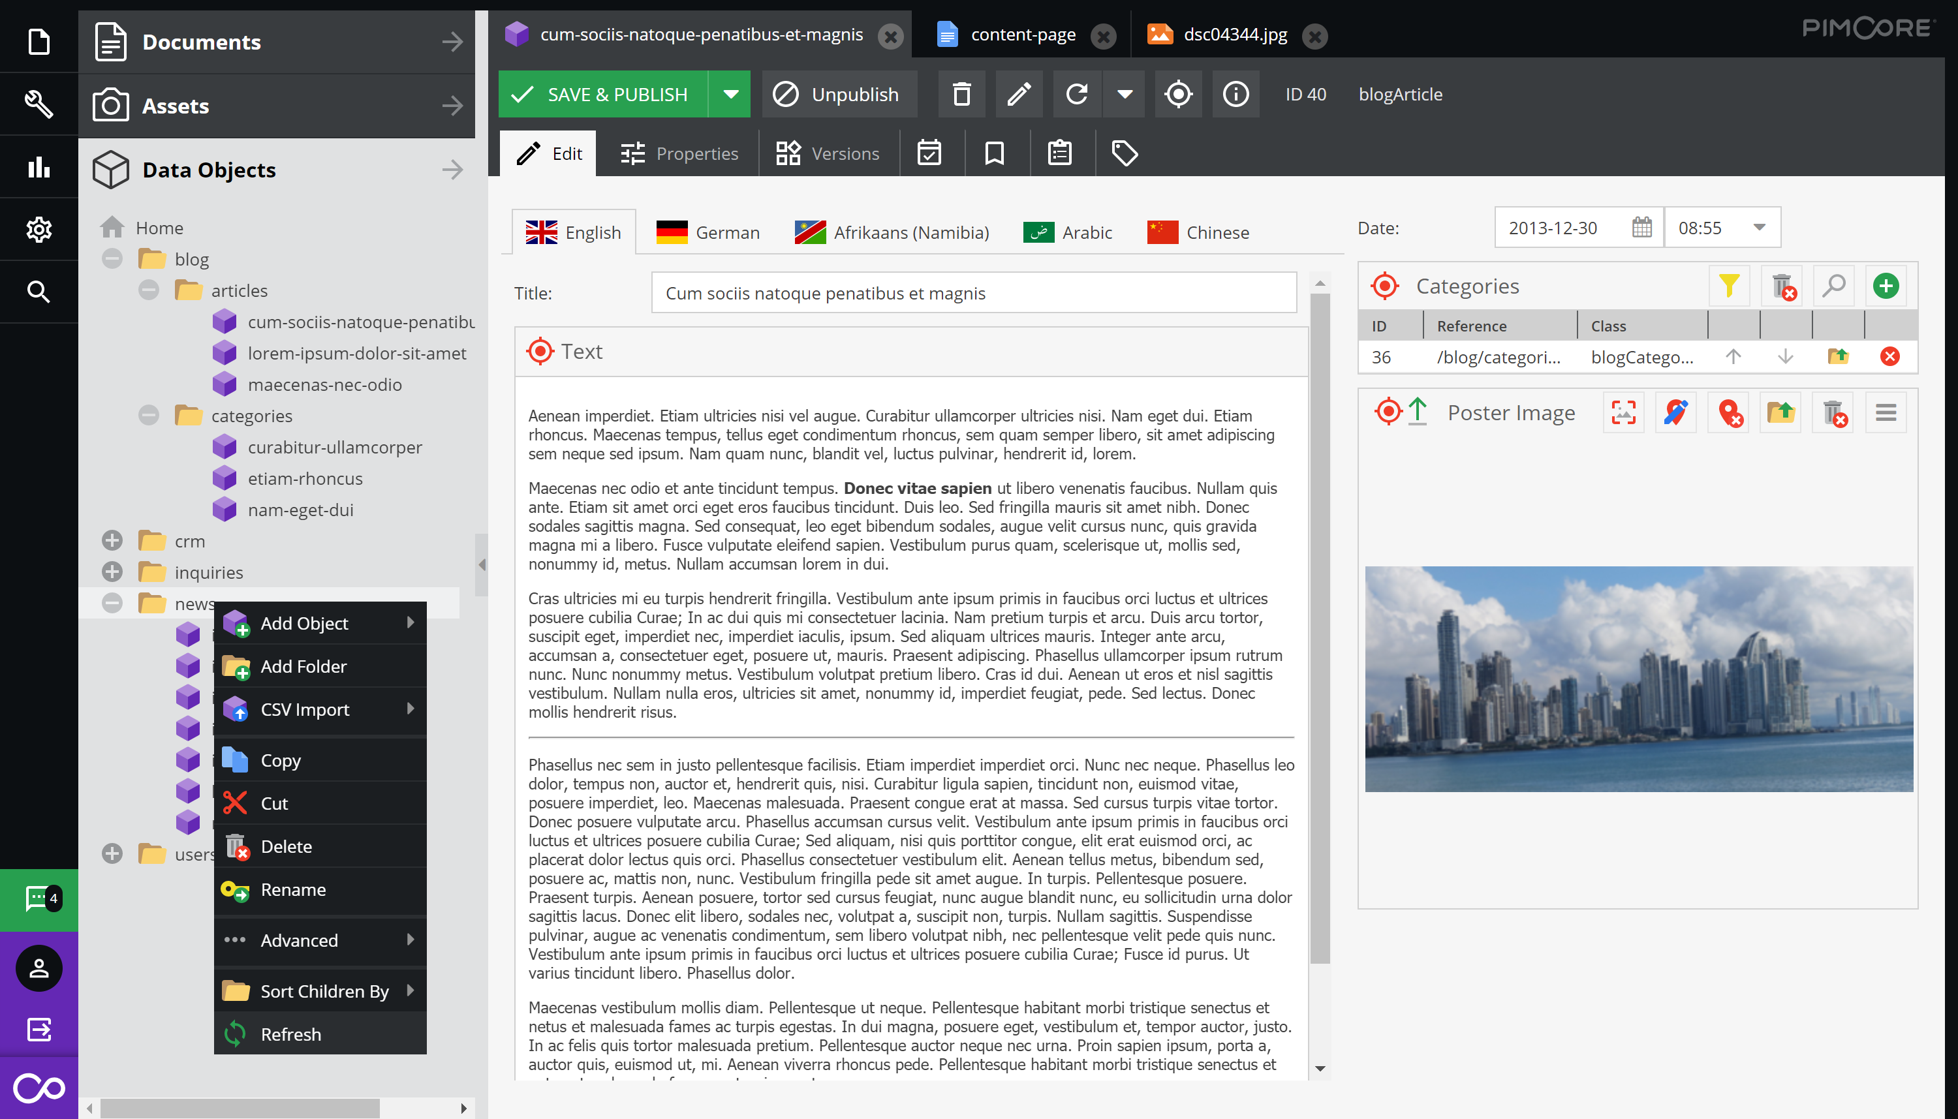Click the reload icon in toolbar
Viewport: 1958px width, 1119px height.
(x=1076, y=94)
